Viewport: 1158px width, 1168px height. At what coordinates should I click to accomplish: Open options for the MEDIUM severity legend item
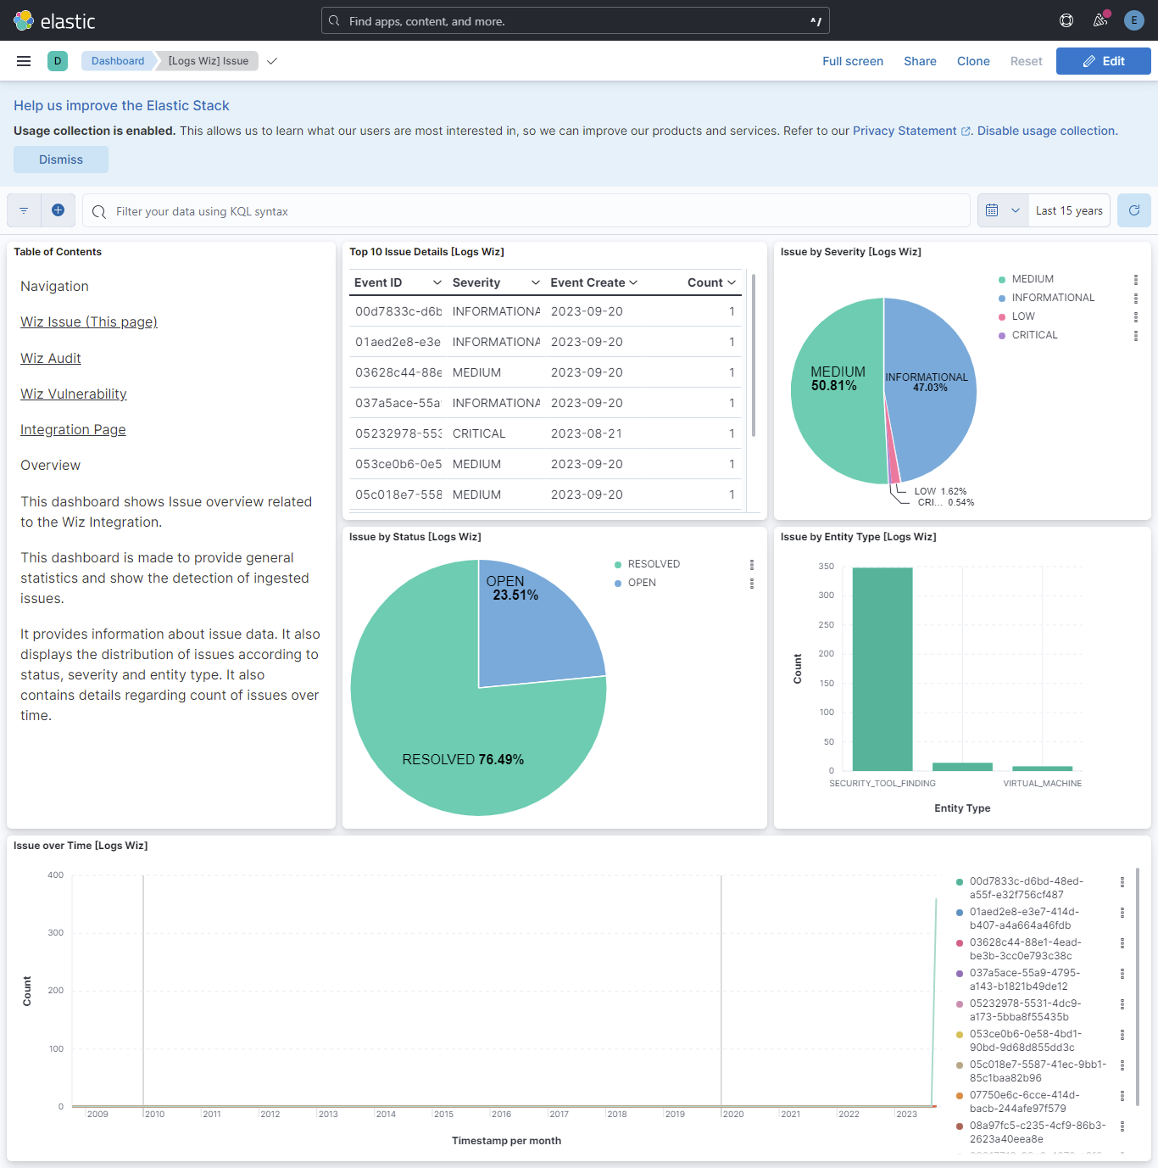tap(1136, 278)
